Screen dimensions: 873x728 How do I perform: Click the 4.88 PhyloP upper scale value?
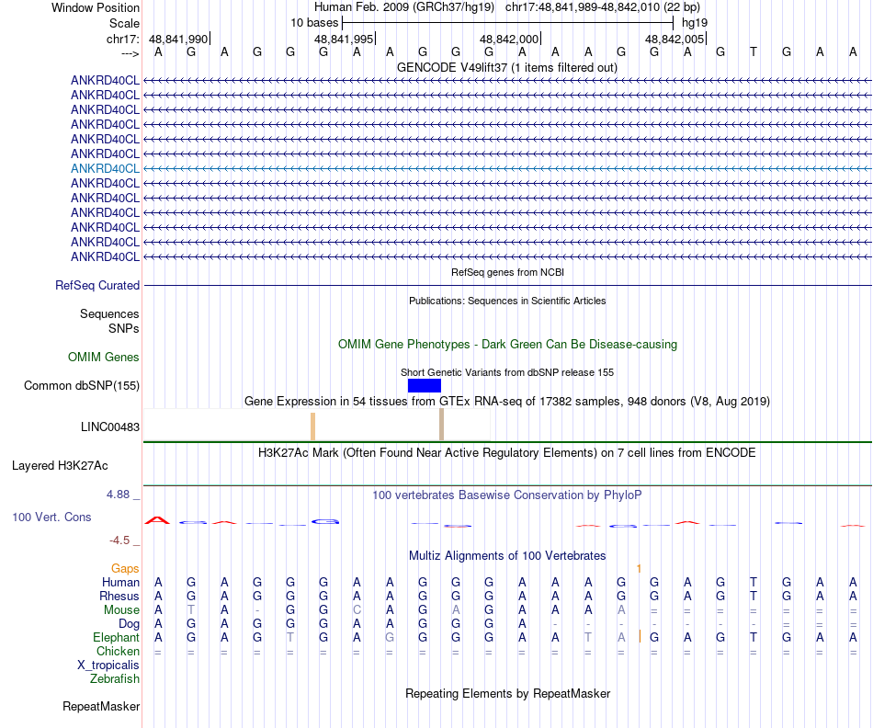118,494
